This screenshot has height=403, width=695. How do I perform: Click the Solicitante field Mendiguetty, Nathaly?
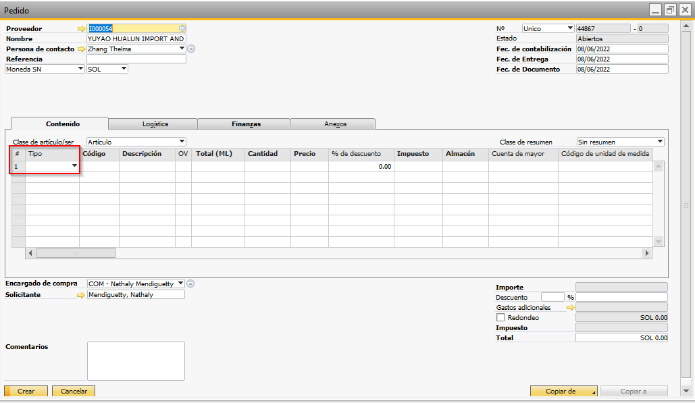click(136, 295)
